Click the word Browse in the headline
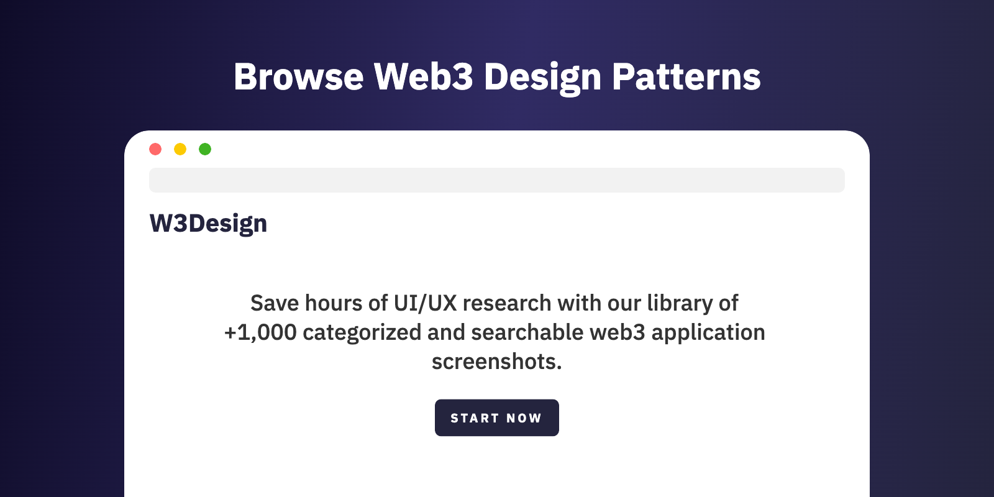The image size is (994, 497). point(299,77)
